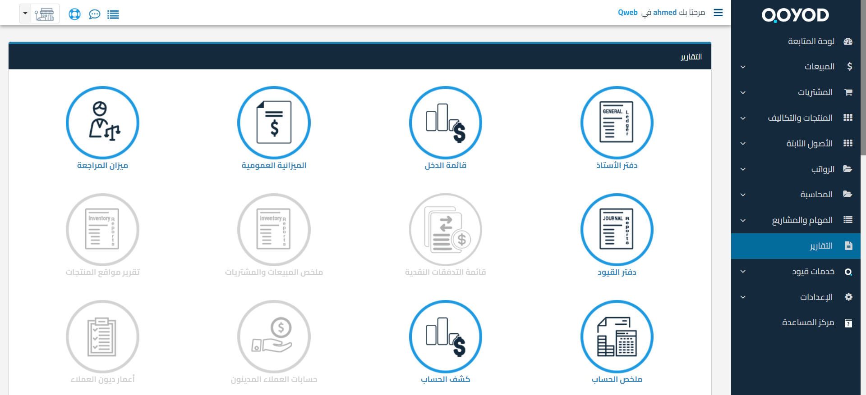866x395 pixels.
Task: Open the Trial Balance icon (ميزان المراجعة)
Action: [102, 123]
